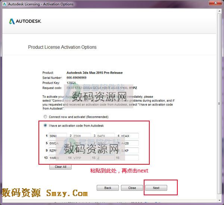Proceed with the Next button

click(156, 188)
